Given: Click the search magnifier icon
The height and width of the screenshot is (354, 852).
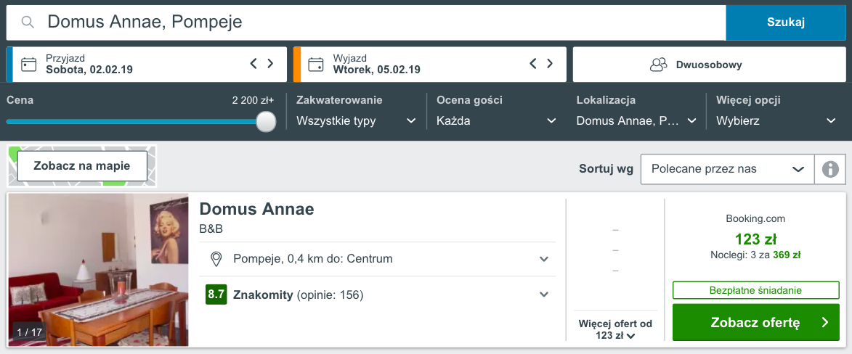Looking at the screenshot, I should pyautogui.click(x=28, y=22).
